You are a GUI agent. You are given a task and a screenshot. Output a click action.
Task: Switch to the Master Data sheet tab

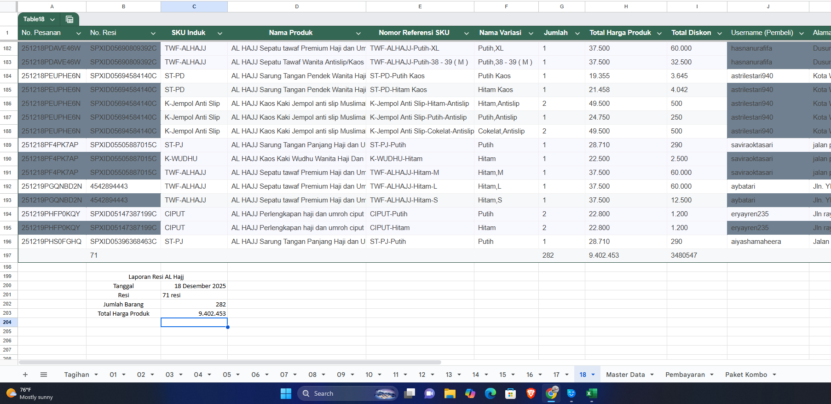(x=625, y=375)
